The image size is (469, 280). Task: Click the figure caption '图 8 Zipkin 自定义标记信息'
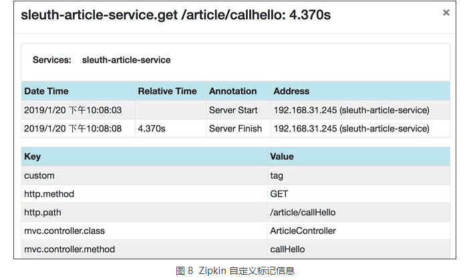click(234, 271)
